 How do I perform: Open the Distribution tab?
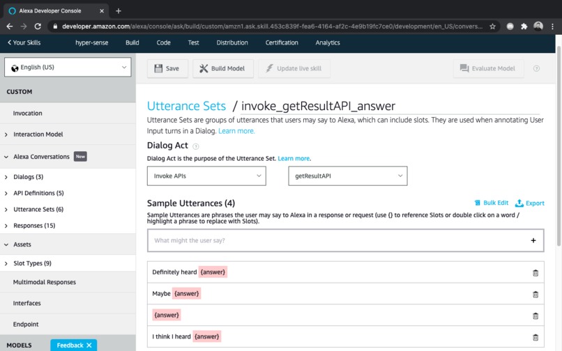[232, 42]
